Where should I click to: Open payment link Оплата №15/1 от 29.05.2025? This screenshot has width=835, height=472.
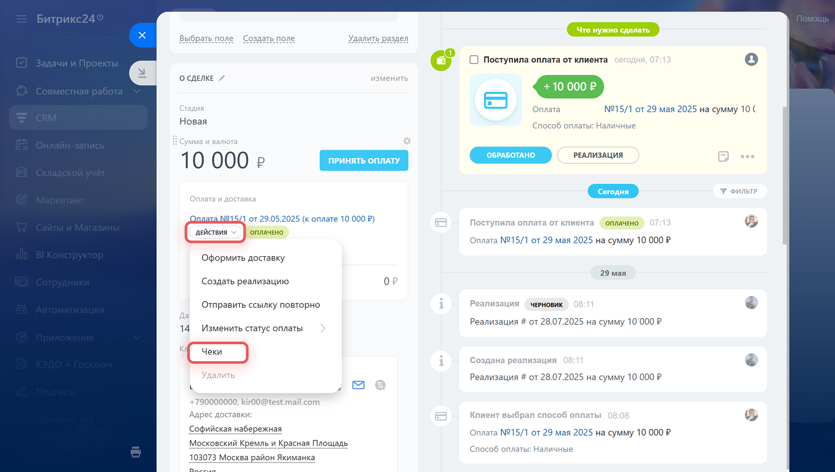(282, 219)
